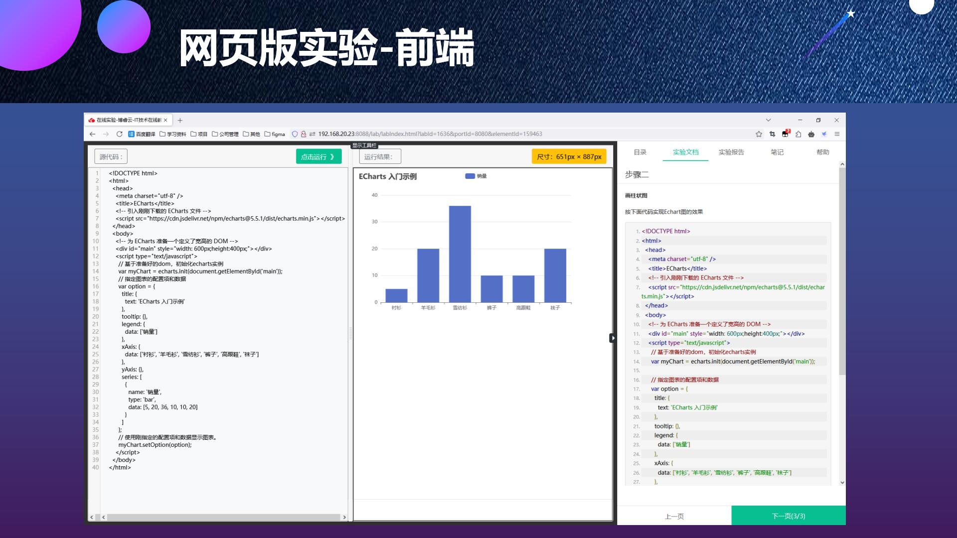957x538 pixels.
Task: Click the 衬衫 bar in the chart
Action: (x=396, y=295)
